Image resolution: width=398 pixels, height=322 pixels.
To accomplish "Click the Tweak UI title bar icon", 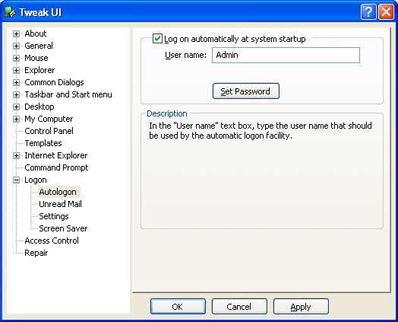I will point(10,11).
